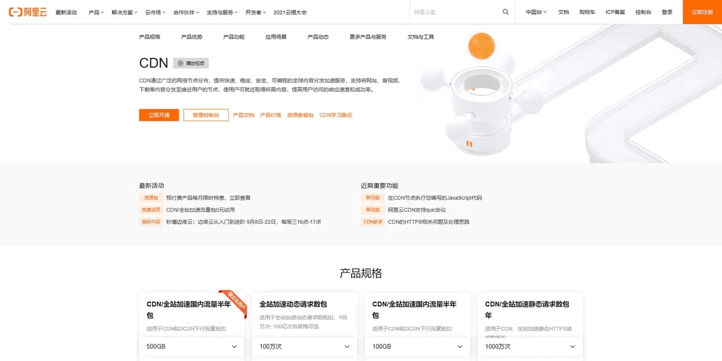Click the 资源包 tag label
The width and height of the screenshot is (722, 361).
151,198
